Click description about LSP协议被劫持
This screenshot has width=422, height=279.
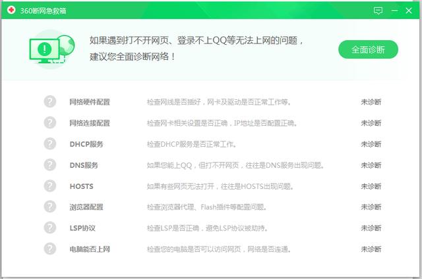coord(207,228)
